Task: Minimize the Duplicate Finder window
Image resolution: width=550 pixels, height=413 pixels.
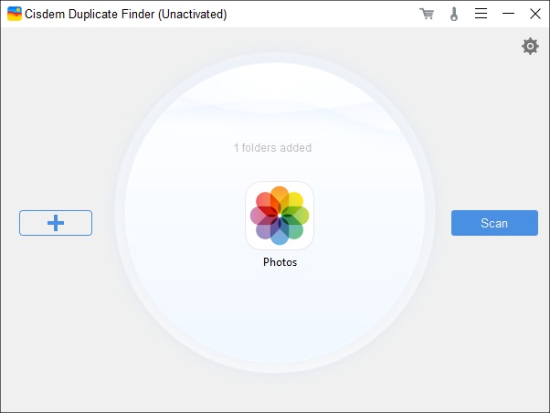Action: point(508,14)
